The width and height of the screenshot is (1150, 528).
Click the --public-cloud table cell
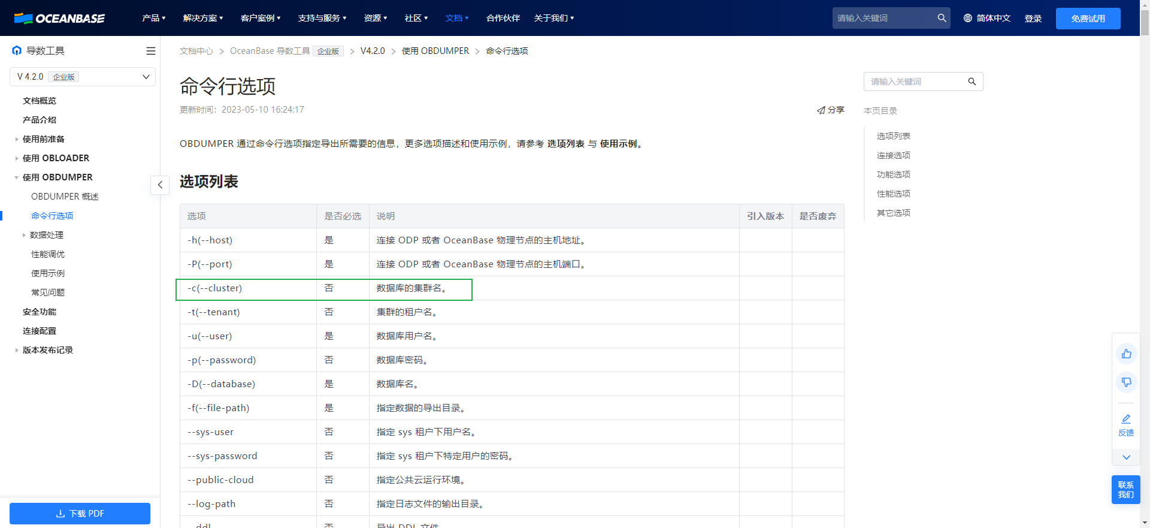coord(249,480)
